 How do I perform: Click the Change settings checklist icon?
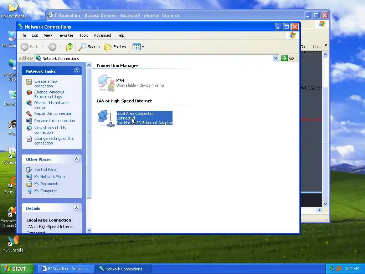coord(29,139)
